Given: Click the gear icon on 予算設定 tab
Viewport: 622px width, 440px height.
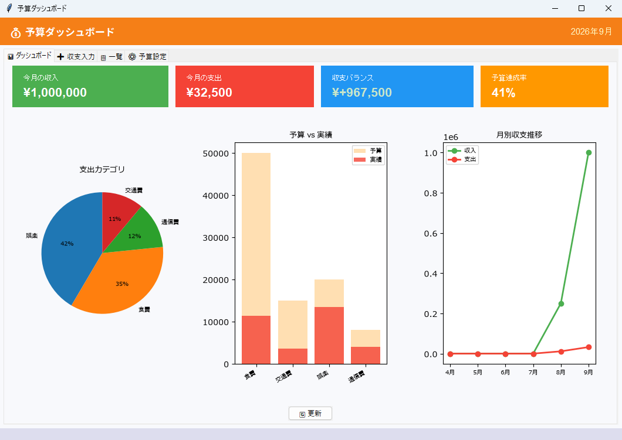Looking at the screenshot, I should pos(132,57).
